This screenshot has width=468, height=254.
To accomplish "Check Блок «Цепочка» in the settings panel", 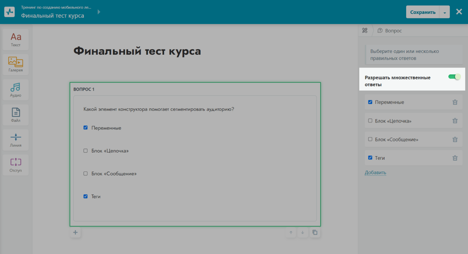I will point(370,121).
